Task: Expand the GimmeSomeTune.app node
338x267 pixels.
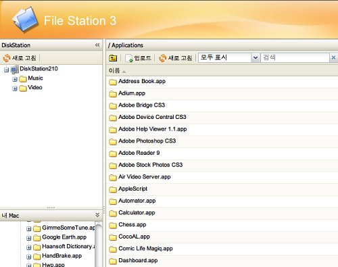Action: (x=29, y=228)
